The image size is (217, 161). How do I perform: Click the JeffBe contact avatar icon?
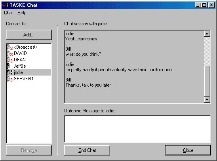[x=8, y=66]
